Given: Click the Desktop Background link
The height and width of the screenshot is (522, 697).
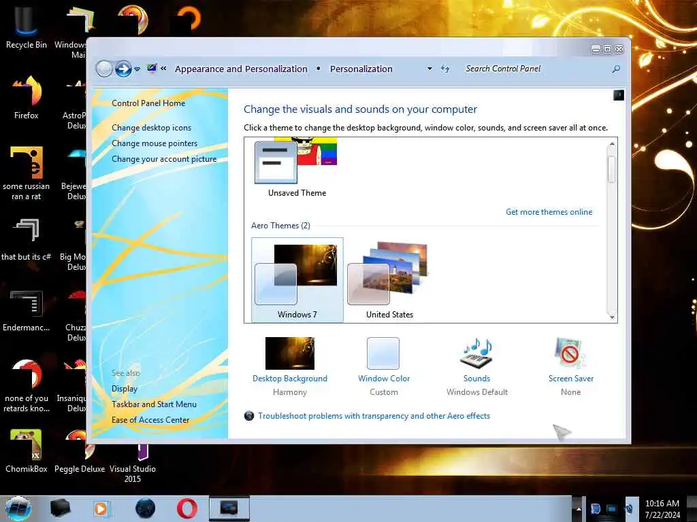Looking at the screenshot, I should (290, 378).
